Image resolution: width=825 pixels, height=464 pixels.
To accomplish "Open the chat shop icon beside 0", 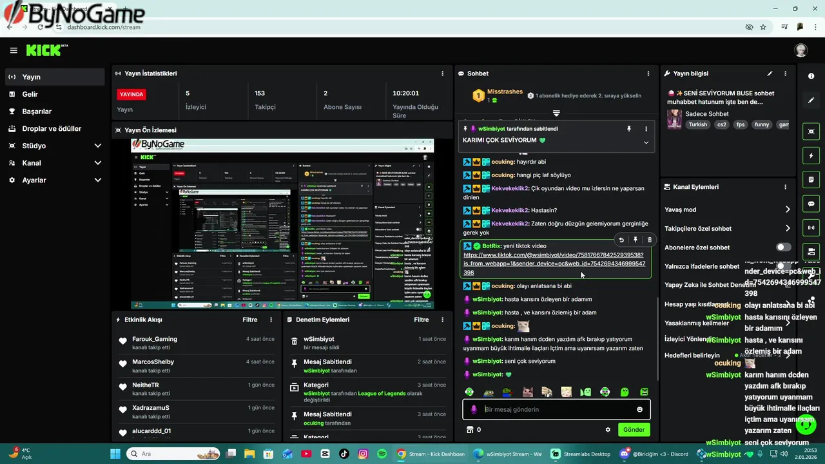I will coord(470,430).
